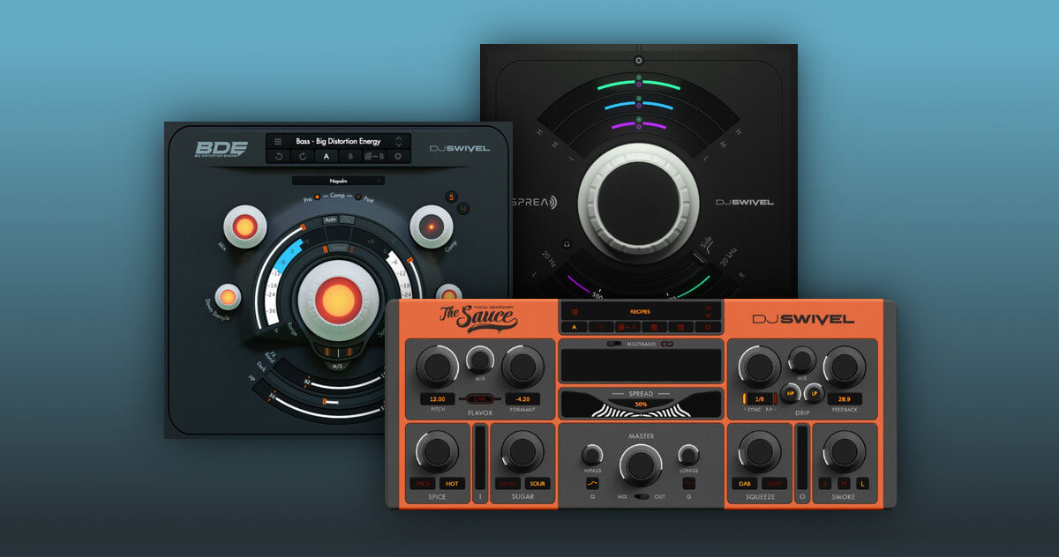Click the Hipass filter shape icon under Master

tap(592, 483)
